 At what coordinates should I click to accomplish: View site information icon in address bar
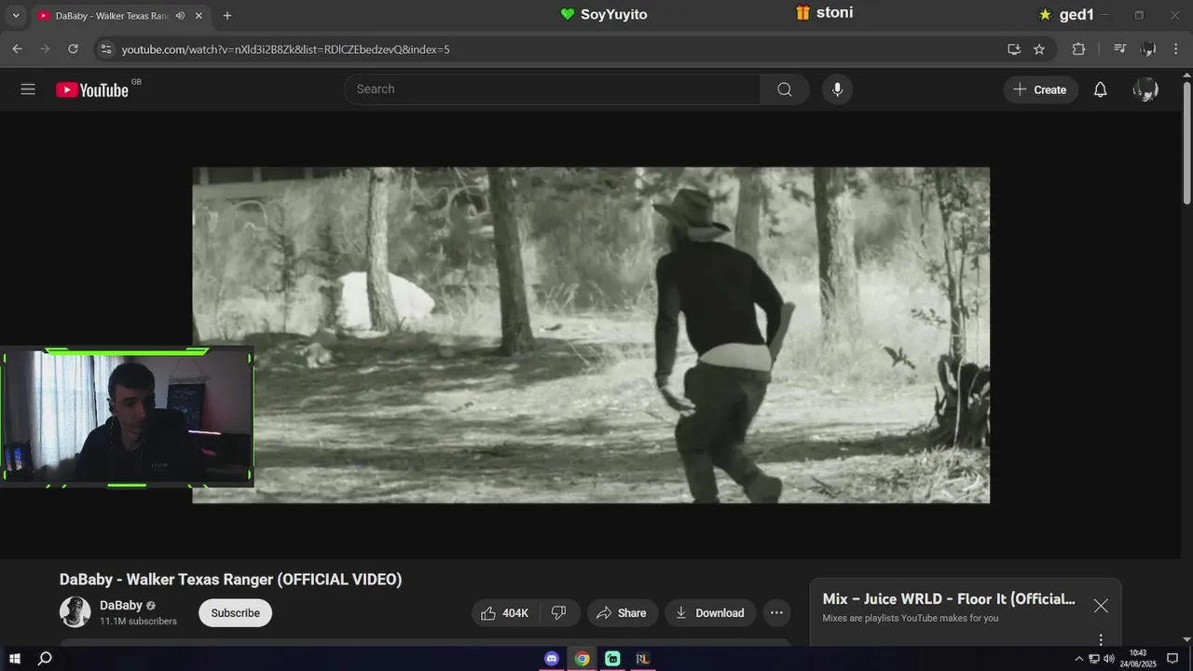tap(105, 48)
